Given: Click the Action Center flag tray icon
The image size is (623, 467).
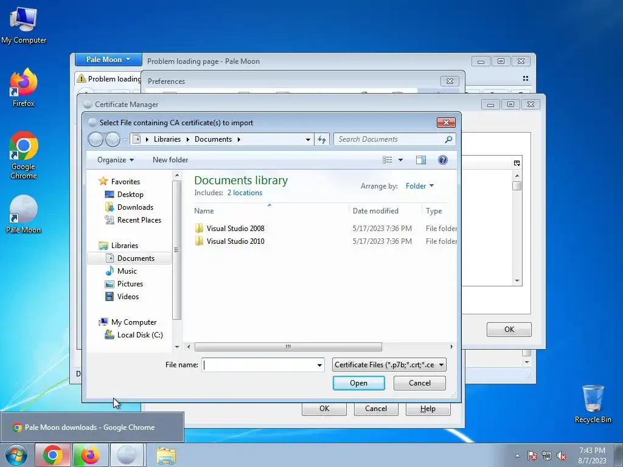Looking at the screenshot, I should (x=532, y=456).
